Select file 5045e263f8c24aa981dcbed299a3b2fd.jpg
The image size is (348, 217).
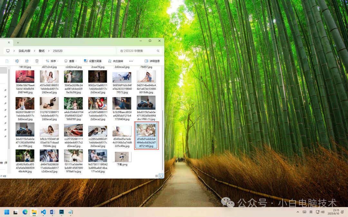coord(73,82)
